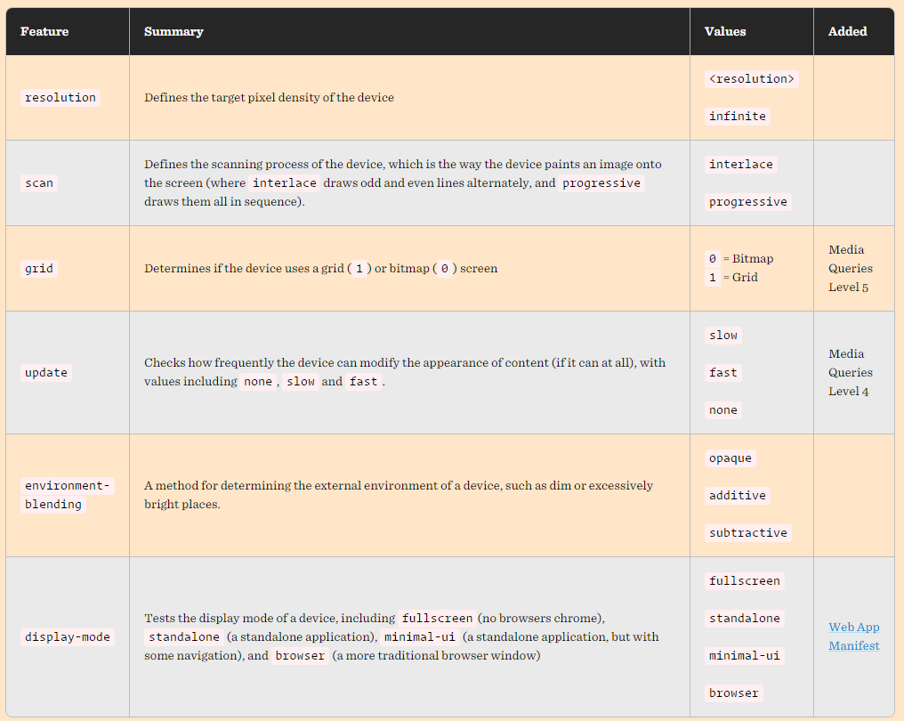
Task: Click the grid feature code label
Action: (39, 268)
